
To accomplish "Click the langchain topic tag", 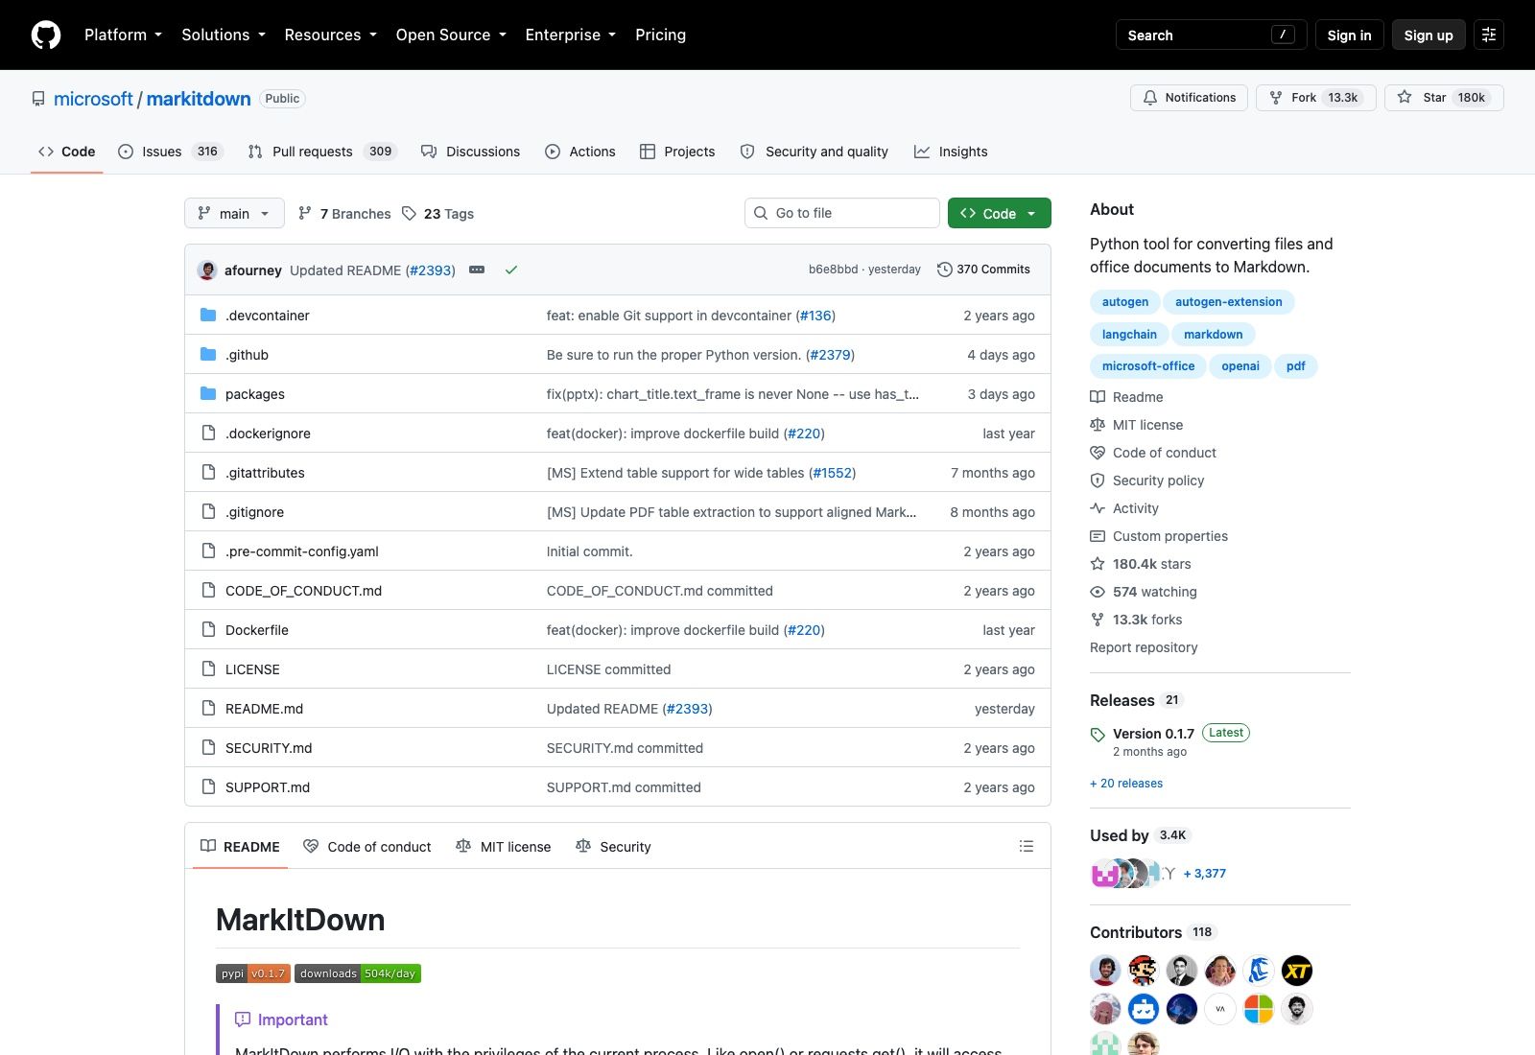I will [x=1129, y=335].
